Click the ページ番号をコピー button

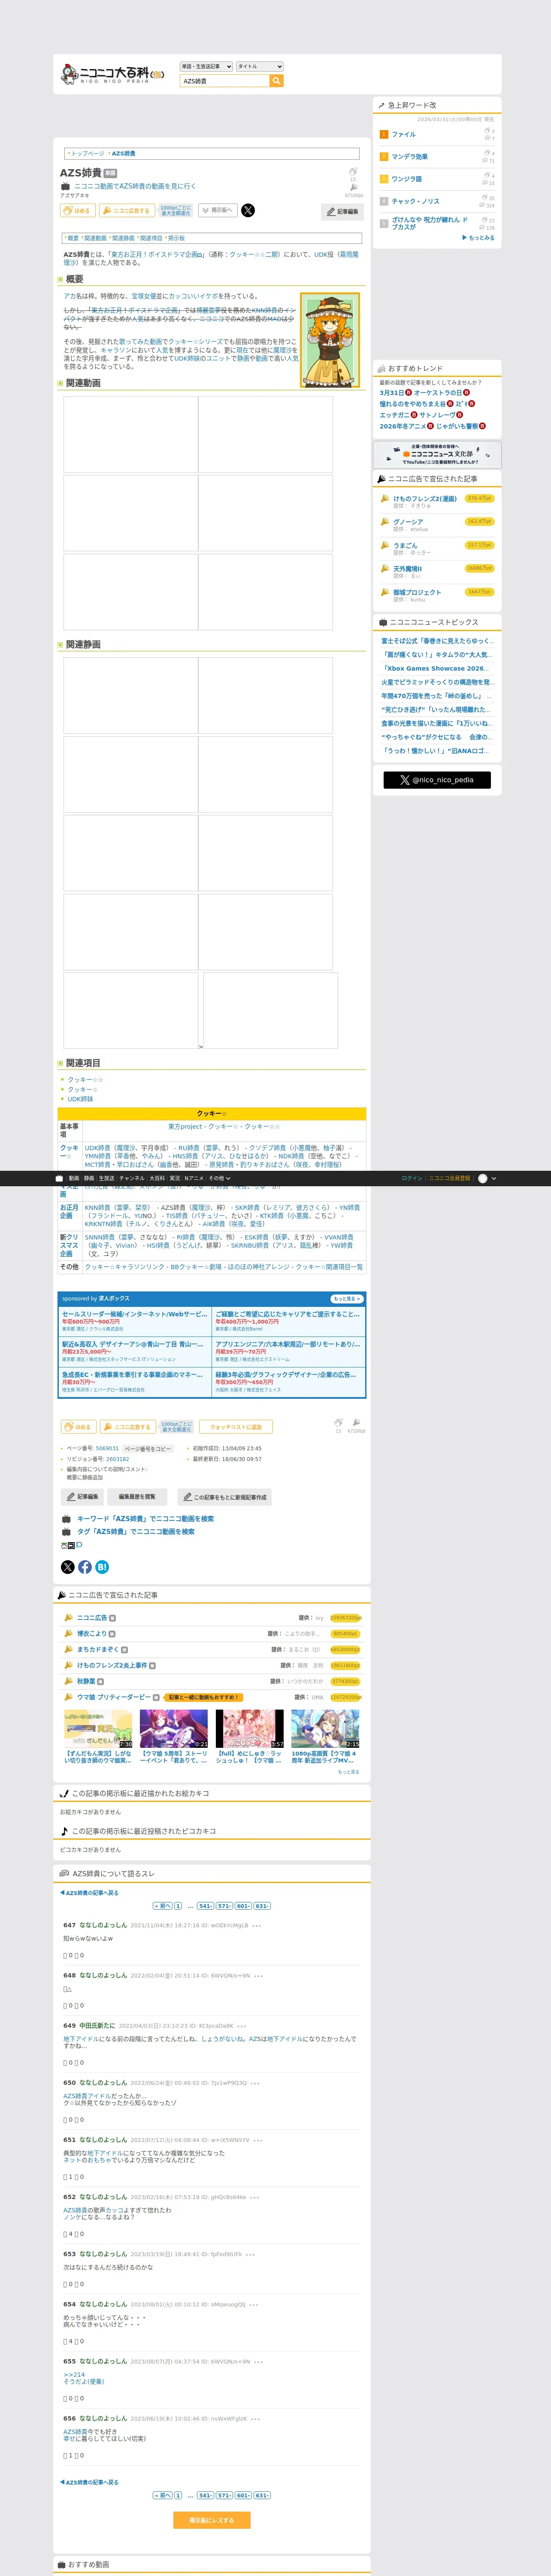pos(148,1449)
